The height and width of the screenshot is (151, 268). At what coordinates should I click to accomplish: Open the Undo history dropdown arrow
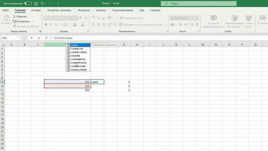pyautogui.click(x=46, y=3)
